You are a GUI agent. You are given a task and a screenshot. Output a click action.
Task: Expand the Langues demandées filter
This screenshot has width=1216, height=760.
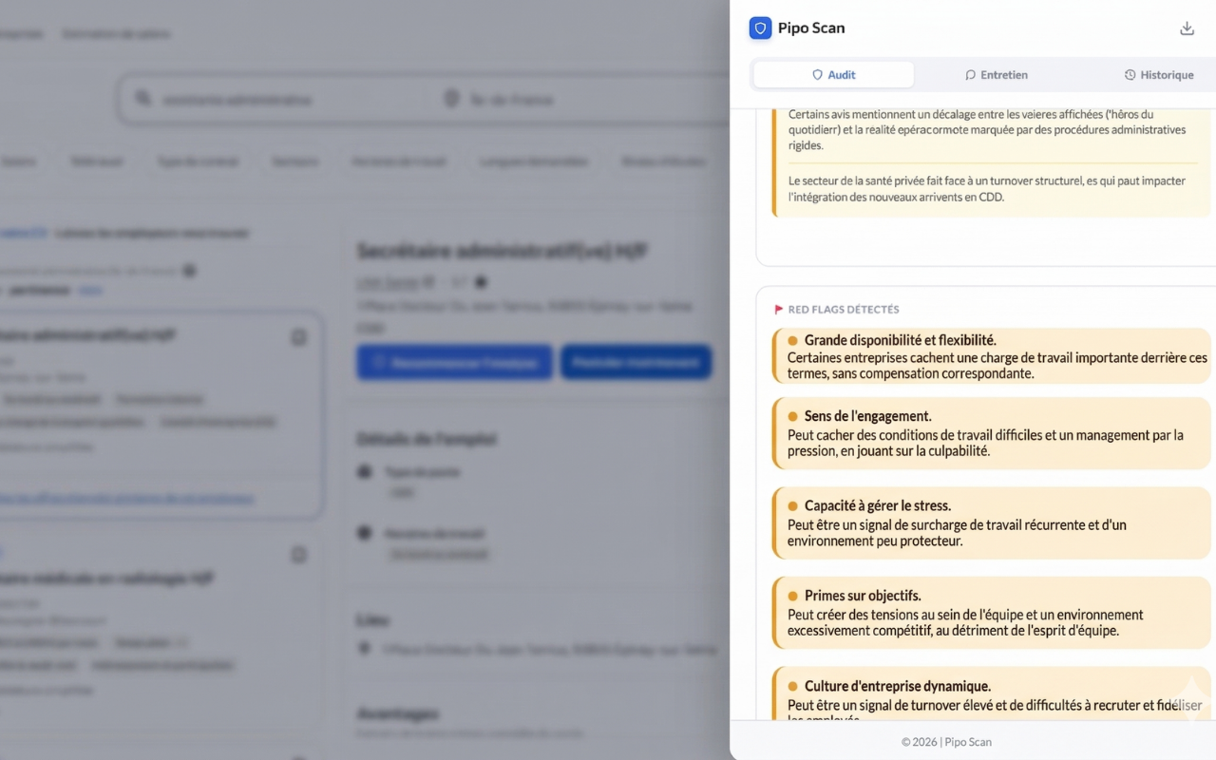(533, 161)
